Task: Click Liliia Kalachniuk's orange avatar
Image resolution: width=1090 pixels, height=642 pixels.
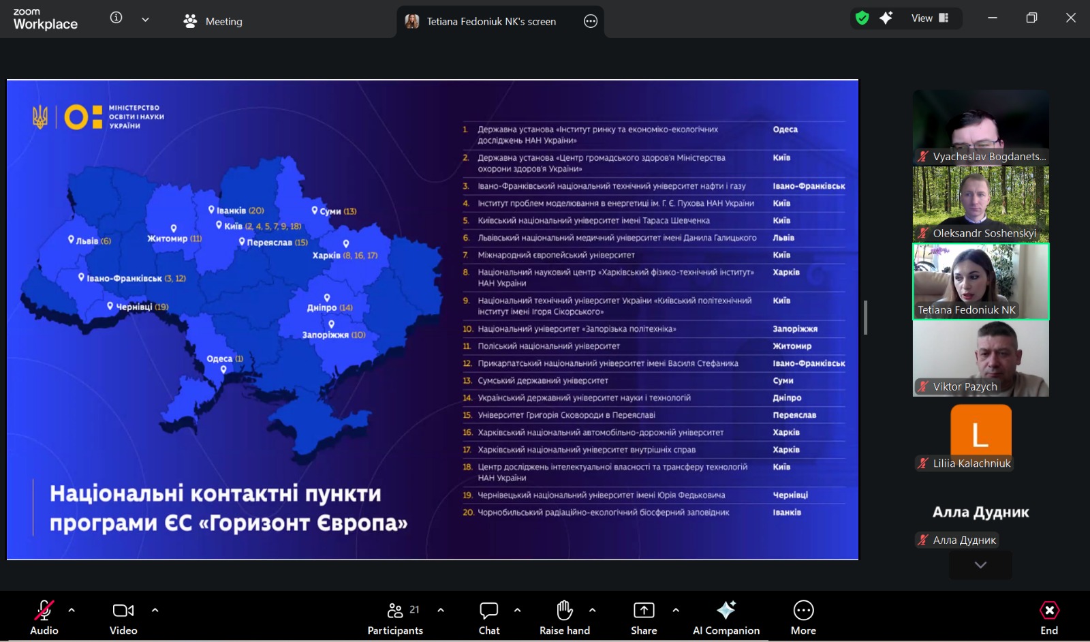Action: point(981,431)
